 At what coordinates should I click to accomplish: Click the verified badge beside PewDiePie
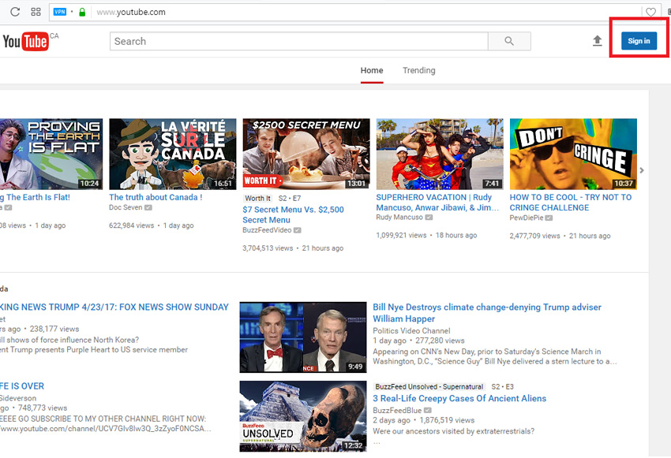(x=549, y=218)
